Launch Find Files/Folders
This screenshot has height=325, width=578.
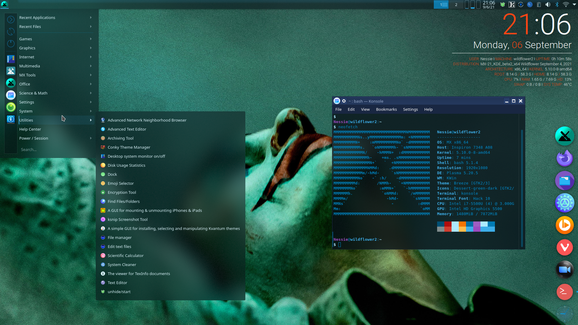170,201
